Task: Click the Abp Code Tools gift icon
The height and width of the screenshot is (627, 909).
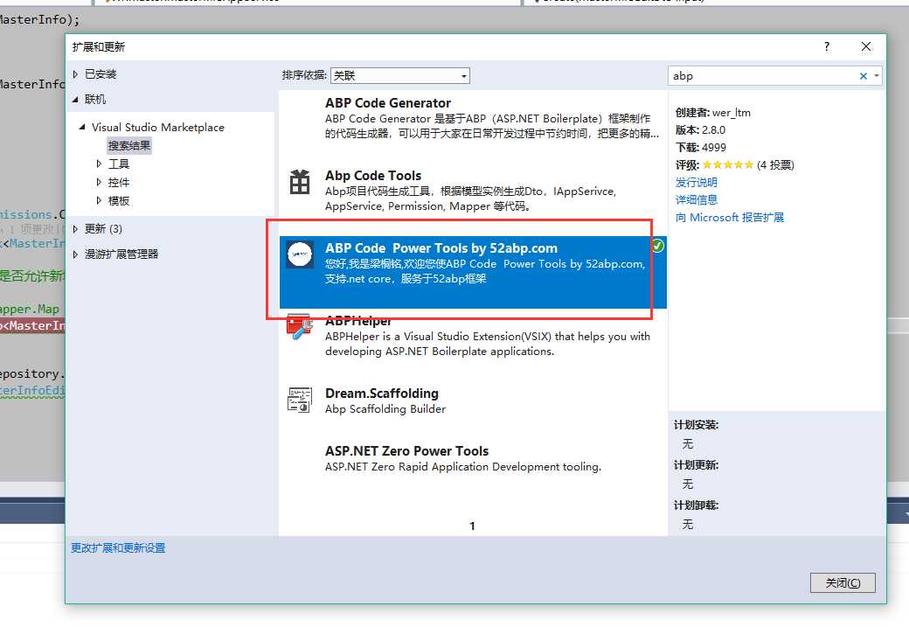Action: pyautogui.click(x=300, y=182)
